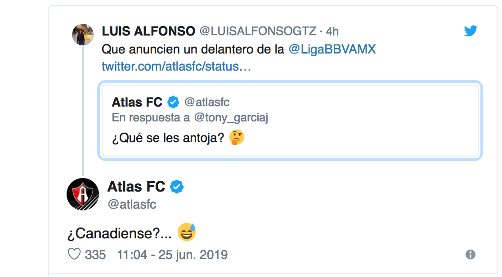
Task: Open Luis Alfonso's profile picture
Action: (x=83, y=35)
